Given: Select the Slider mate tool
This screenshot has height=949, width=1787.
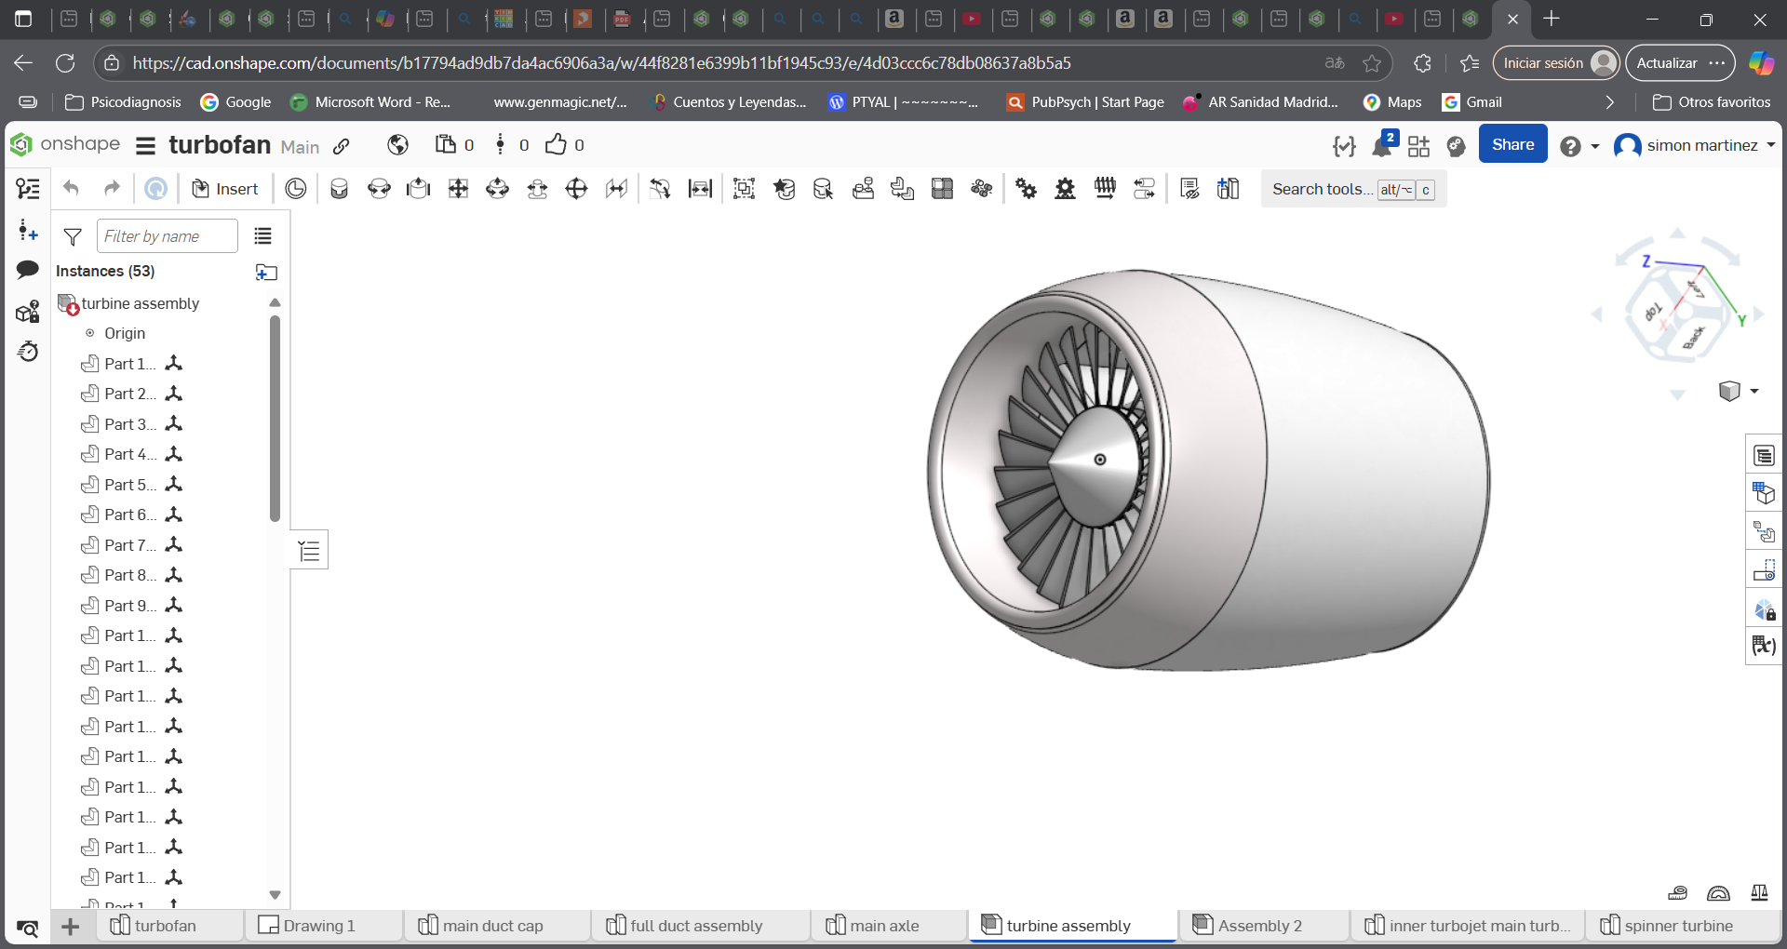Looking at the screenshot, I should (x=419, y=189).
